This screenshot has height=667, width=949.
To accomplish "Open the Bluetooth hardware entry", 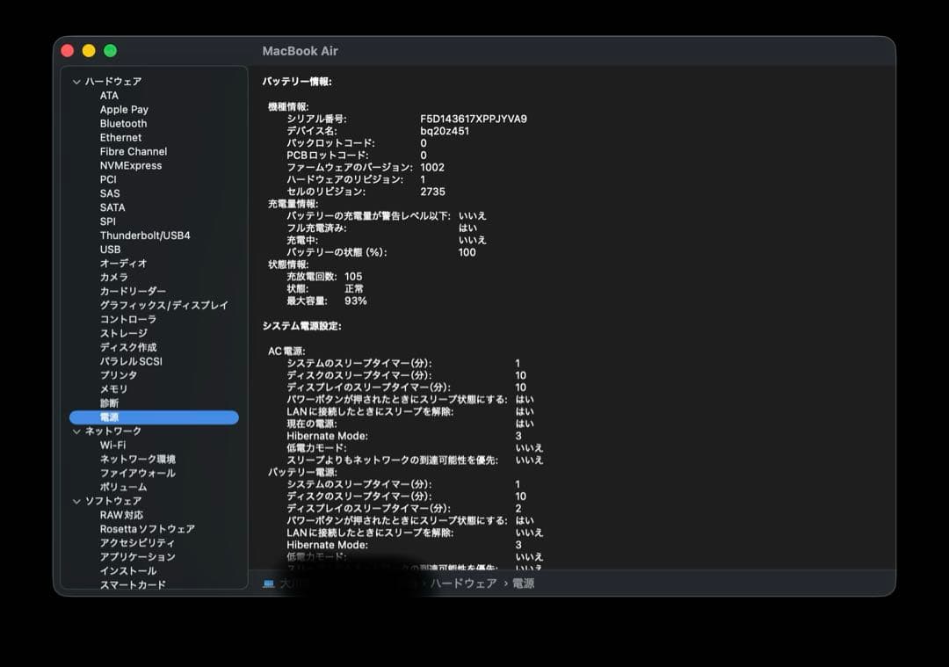I will pyautogui.click(x=124, y=124).
